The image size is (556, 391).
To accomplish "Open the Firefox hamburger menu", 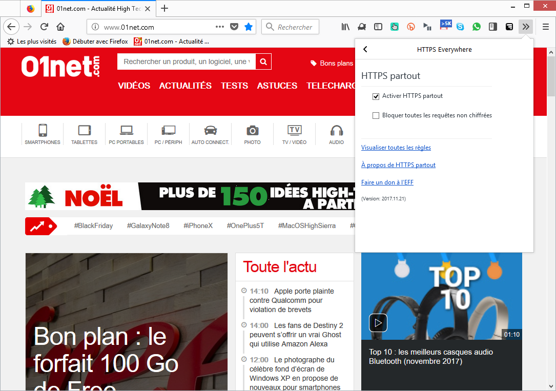I will (546, 27).
